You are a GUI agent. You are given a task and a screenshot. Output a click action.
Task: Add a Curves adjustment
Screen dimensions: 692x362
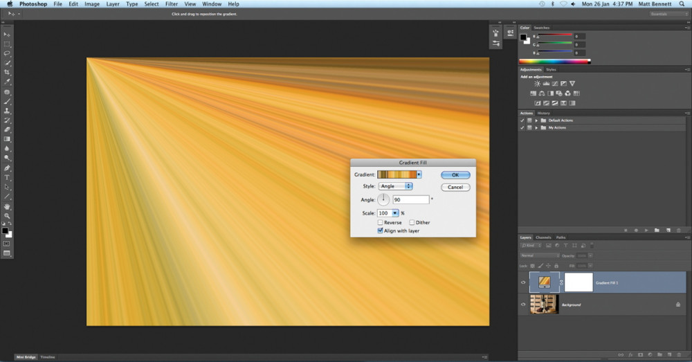coord(555,84)
